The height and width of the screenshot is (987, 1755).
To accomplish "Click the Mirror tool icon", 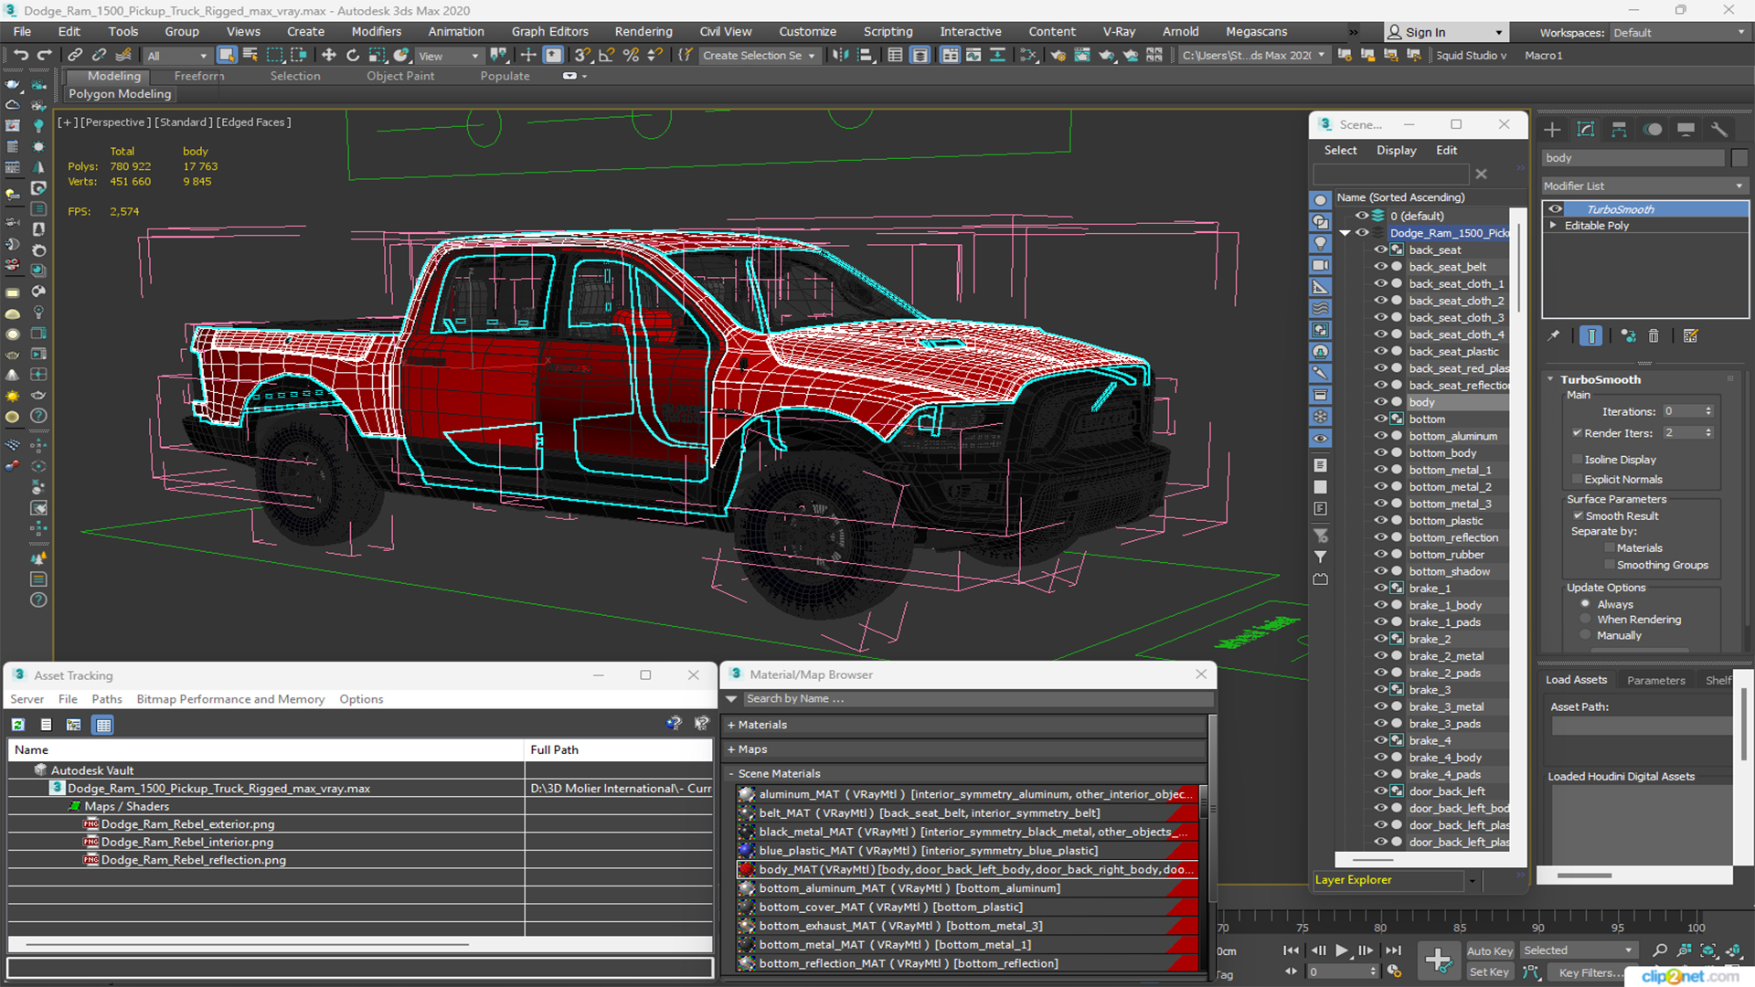I will click(x=840, y=56).
